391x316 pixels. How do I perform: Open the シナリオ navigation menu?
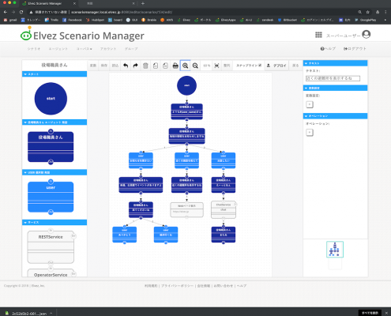[x=34, y=49]
